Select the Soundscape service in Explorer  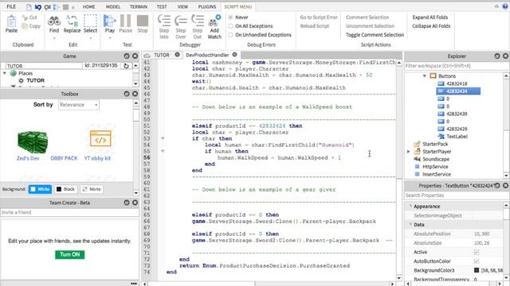[x=436, y=159]
